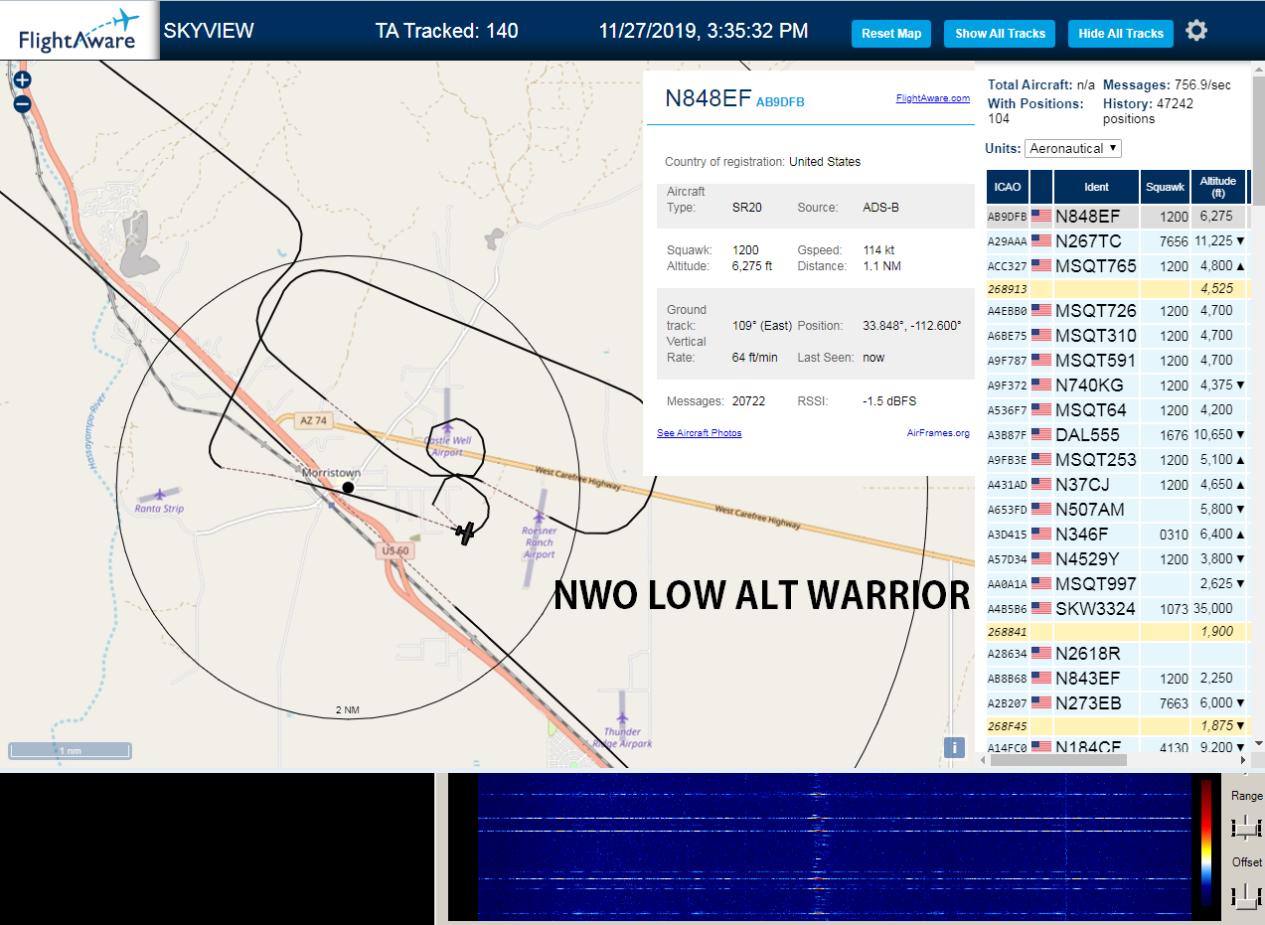Zoom out the map with minus button
Viewport: 1265px width, 925px height.
[x=22, y=103]
